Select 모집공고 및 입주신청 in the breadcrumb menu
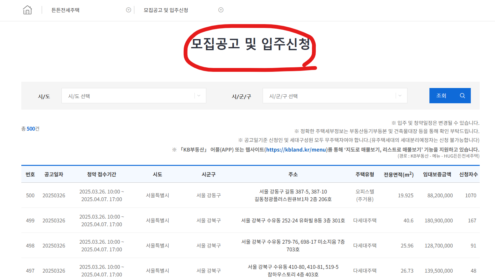495x278 pixels. pyautogui.click(x=166, y=10)
